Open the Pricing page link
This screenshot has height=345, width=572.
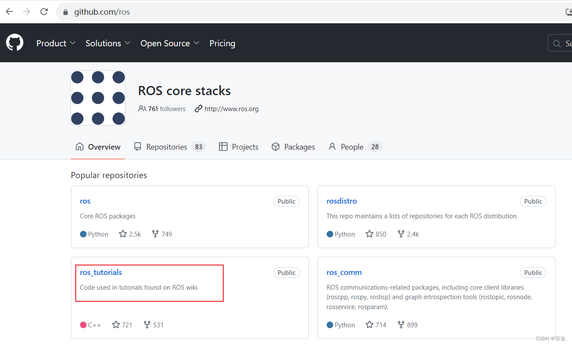tap(222, 43)
